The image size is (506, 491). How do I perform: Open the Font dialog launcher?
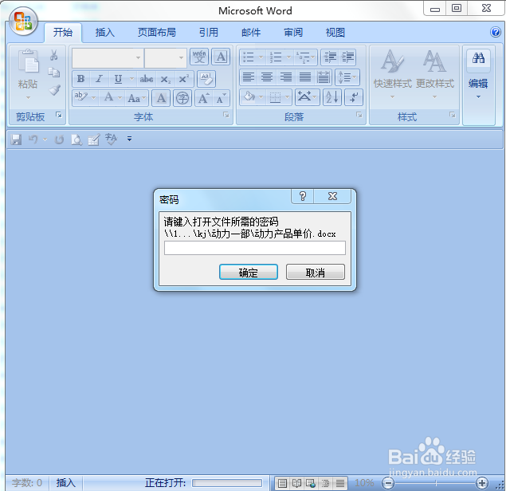point(226,115)
